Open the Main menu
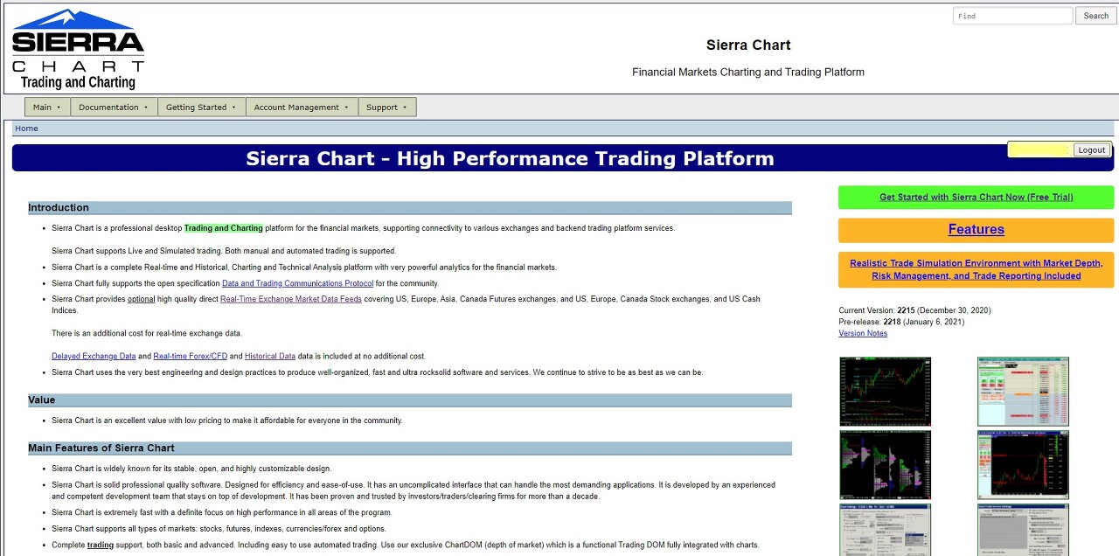 [47, 108]
